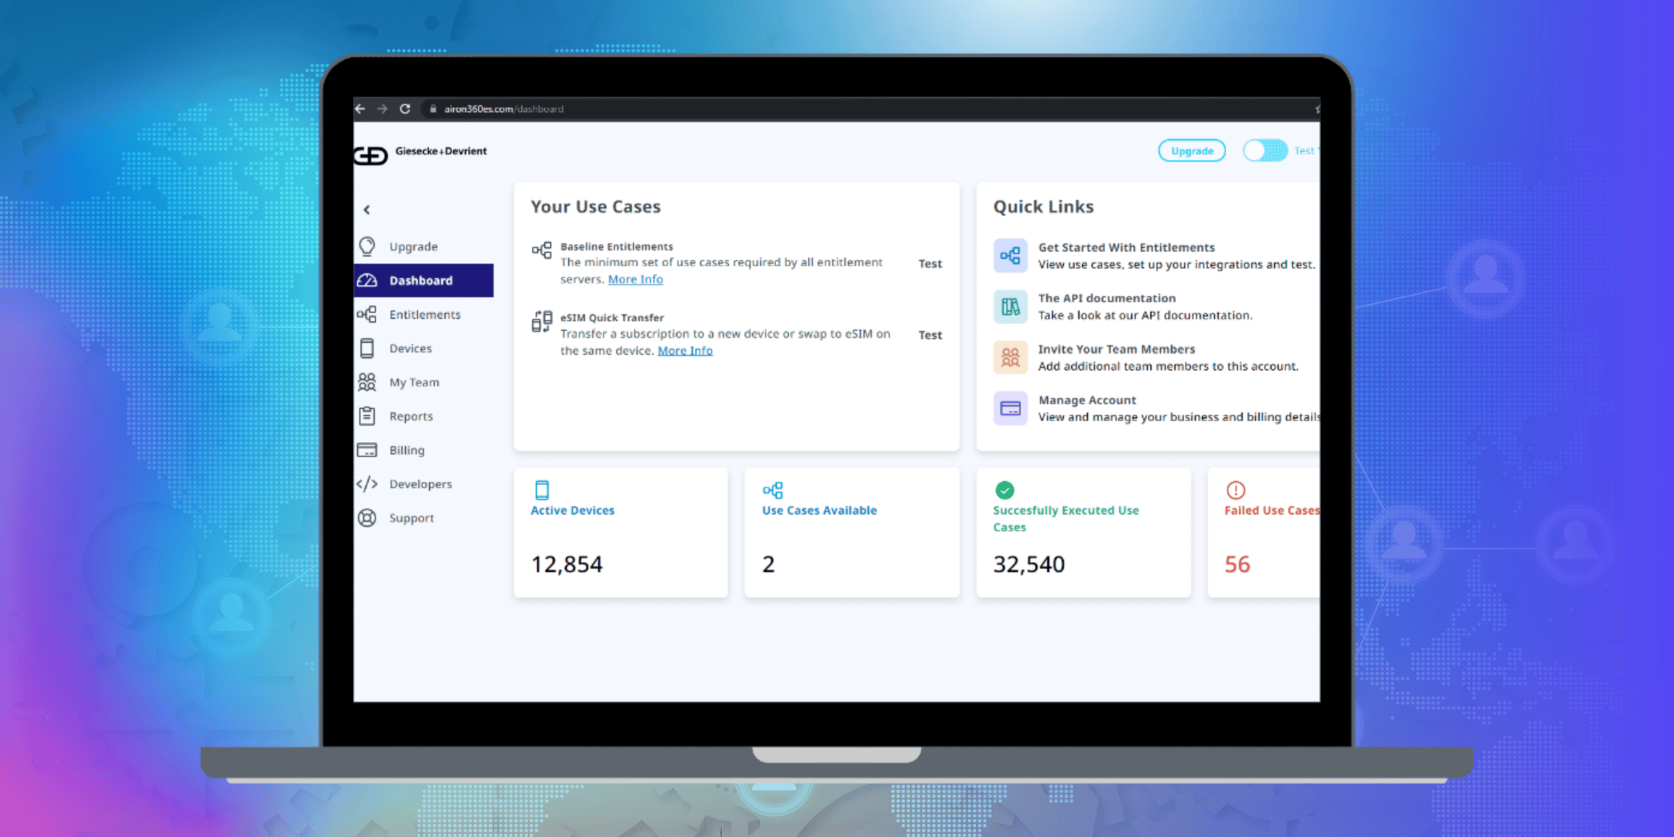1674x837 pixels.
Task: Click the Manage Account credit card icon
Action: (x=1010, y=408)
